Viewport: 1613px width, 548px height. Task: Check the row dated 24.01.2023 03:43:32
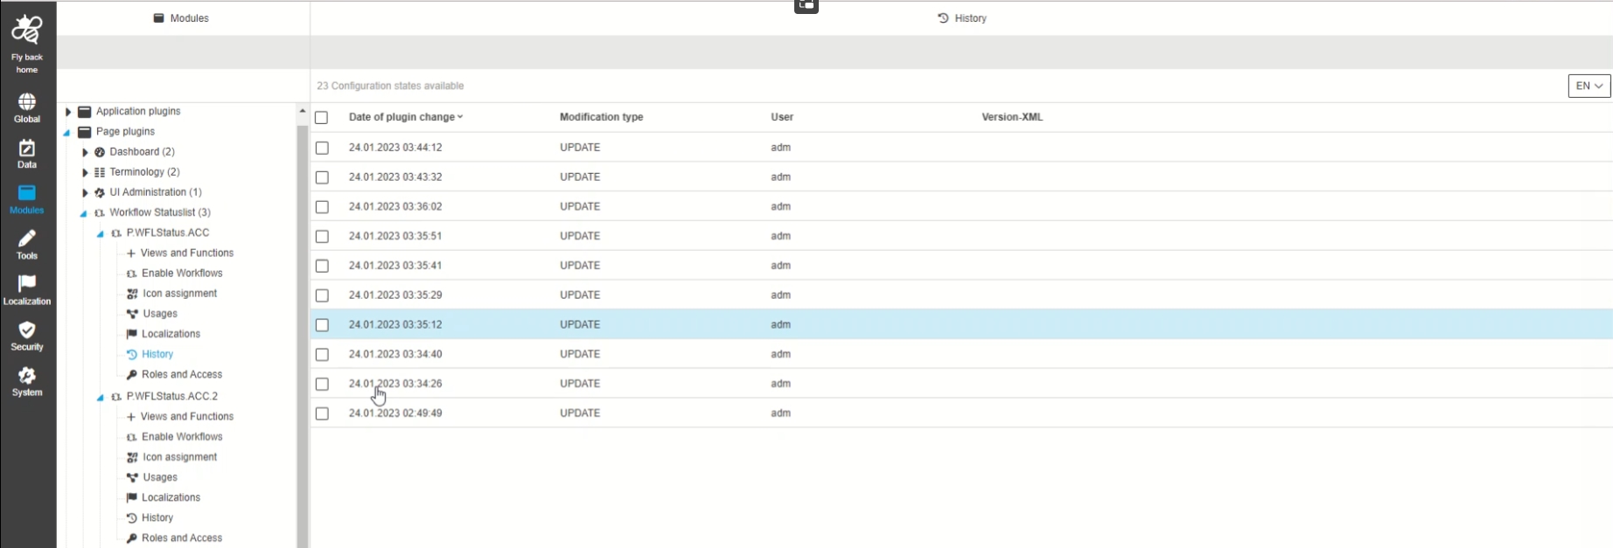[322, 177]
